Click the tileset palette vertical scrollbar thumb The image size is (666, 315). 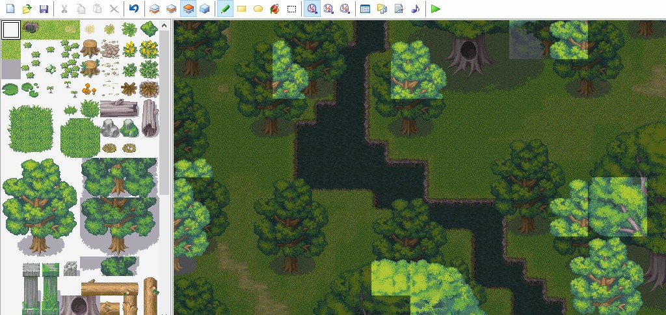coord(164,112)
